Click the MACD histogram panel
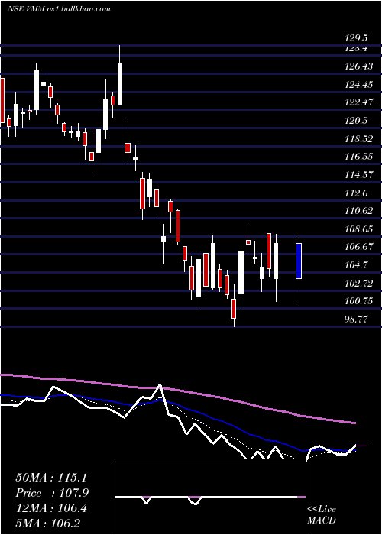The width and height of the screenshot is (382, 535). [210, 497]
